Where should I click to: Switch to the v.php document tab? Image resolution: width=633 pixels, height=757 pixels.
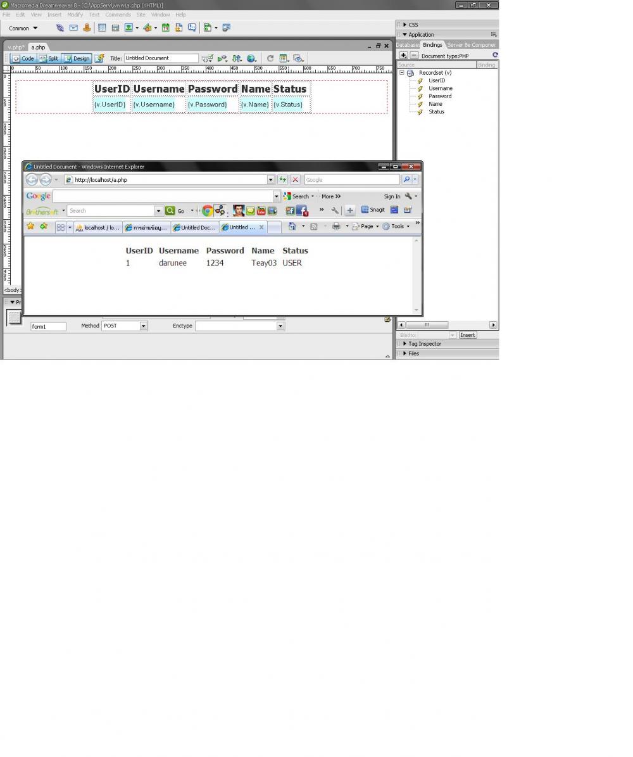(16, 48)
